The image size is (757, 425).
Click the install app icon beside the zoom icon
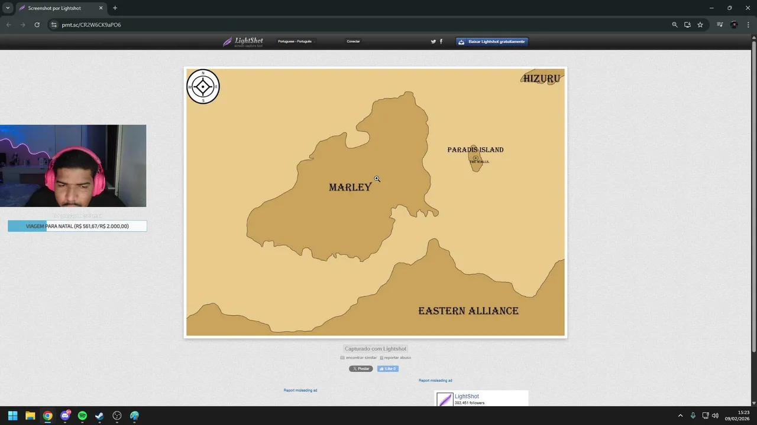pyautogui.click(x=687, y=25)
